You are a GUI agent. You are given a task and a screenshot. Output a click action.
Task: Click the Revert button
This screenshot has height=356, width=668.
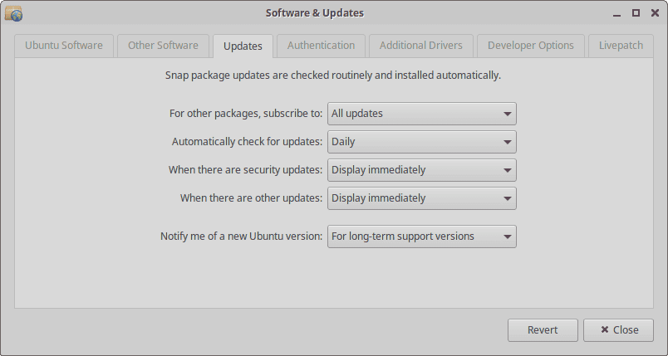point(543,330)
